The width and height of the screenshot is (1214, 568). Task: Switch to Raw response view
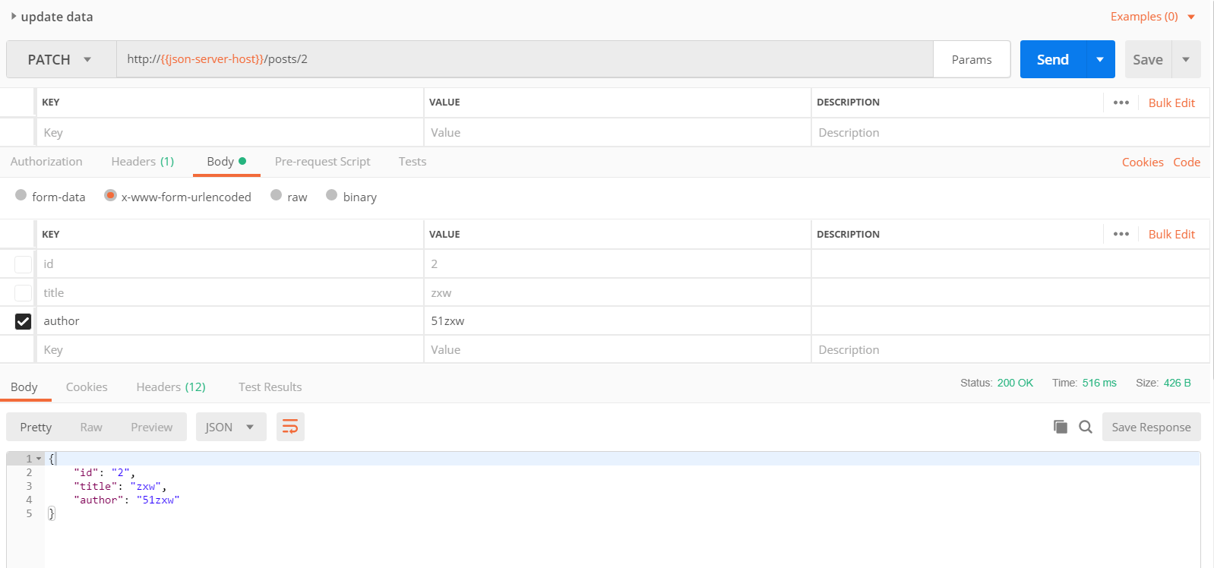point(91,427)
